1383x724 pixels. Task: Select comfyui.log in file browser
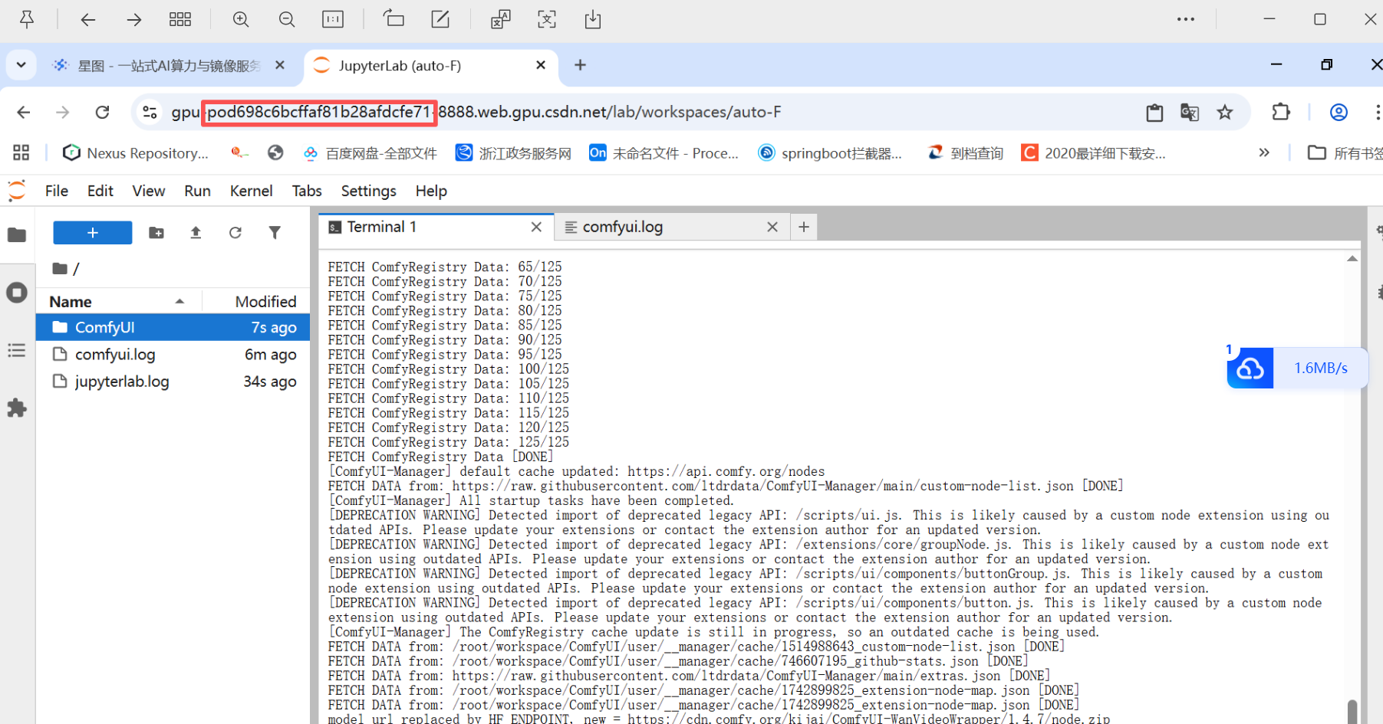(173, 354)
